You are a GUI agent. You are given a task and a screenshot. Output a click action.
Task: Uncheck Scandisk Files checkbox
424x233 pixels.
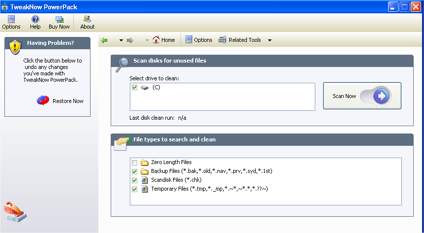tap(134, 180)
